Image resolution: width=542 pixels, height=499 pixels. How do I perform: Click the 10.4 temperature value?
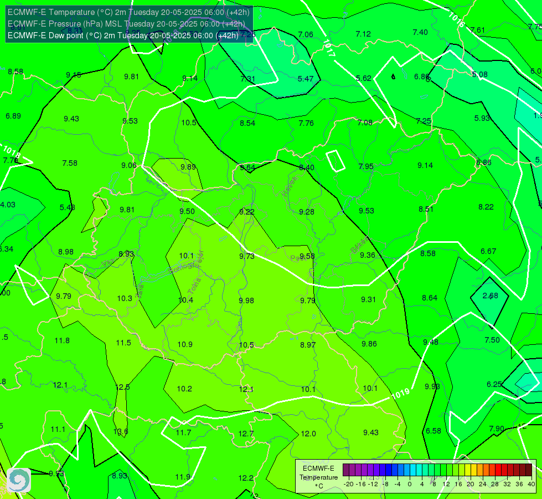coord(185,300)
